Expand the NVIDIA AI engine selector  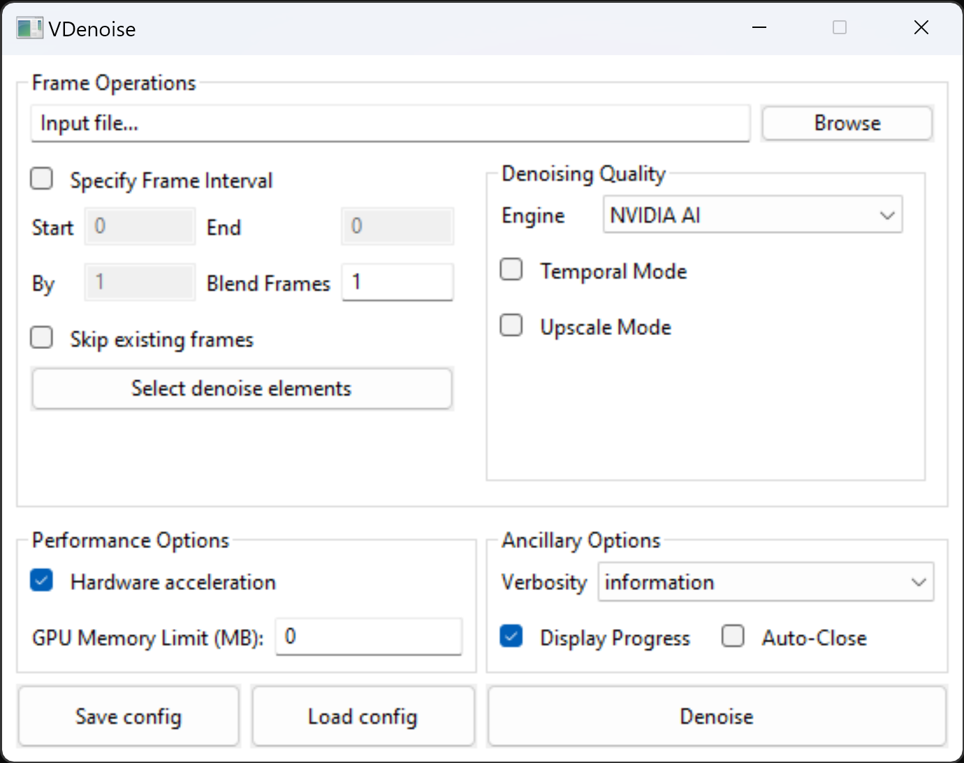887,215
